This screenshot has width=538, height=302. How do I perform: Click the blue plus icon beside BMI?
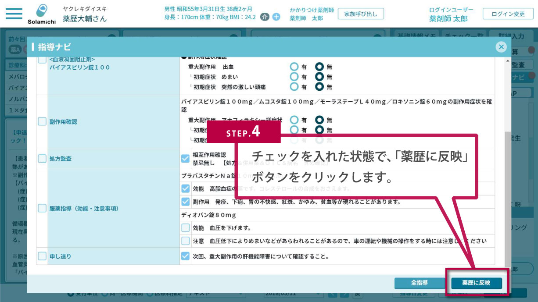pos(276,18)
